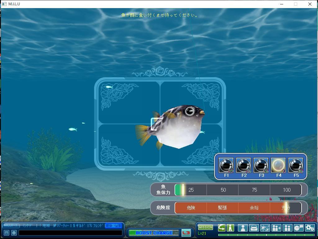This screenshot has height=239, width=318.
Task: Click the fish stamina gauge bar
Action: (x=238, y=190)
